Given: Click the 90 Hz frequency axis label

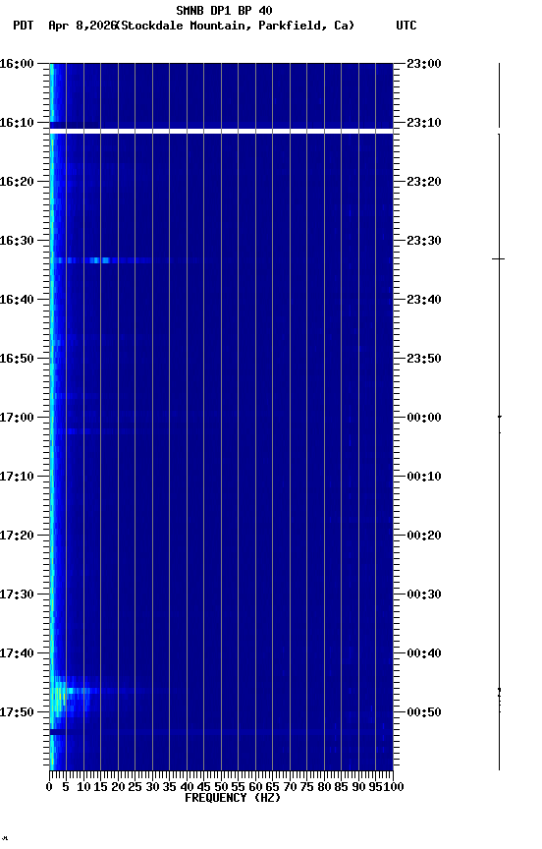Looking at the screenshot, I should (x=358, y=787).
